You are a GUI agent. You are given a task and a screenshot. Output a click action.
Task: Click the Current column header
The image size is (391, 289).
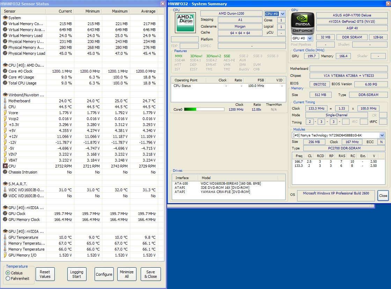pos(60,11)
